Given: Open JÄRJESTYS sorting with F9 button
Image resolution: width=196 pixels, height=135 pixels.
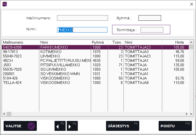Looking at the screenshot, I should [x=122, y=126].
